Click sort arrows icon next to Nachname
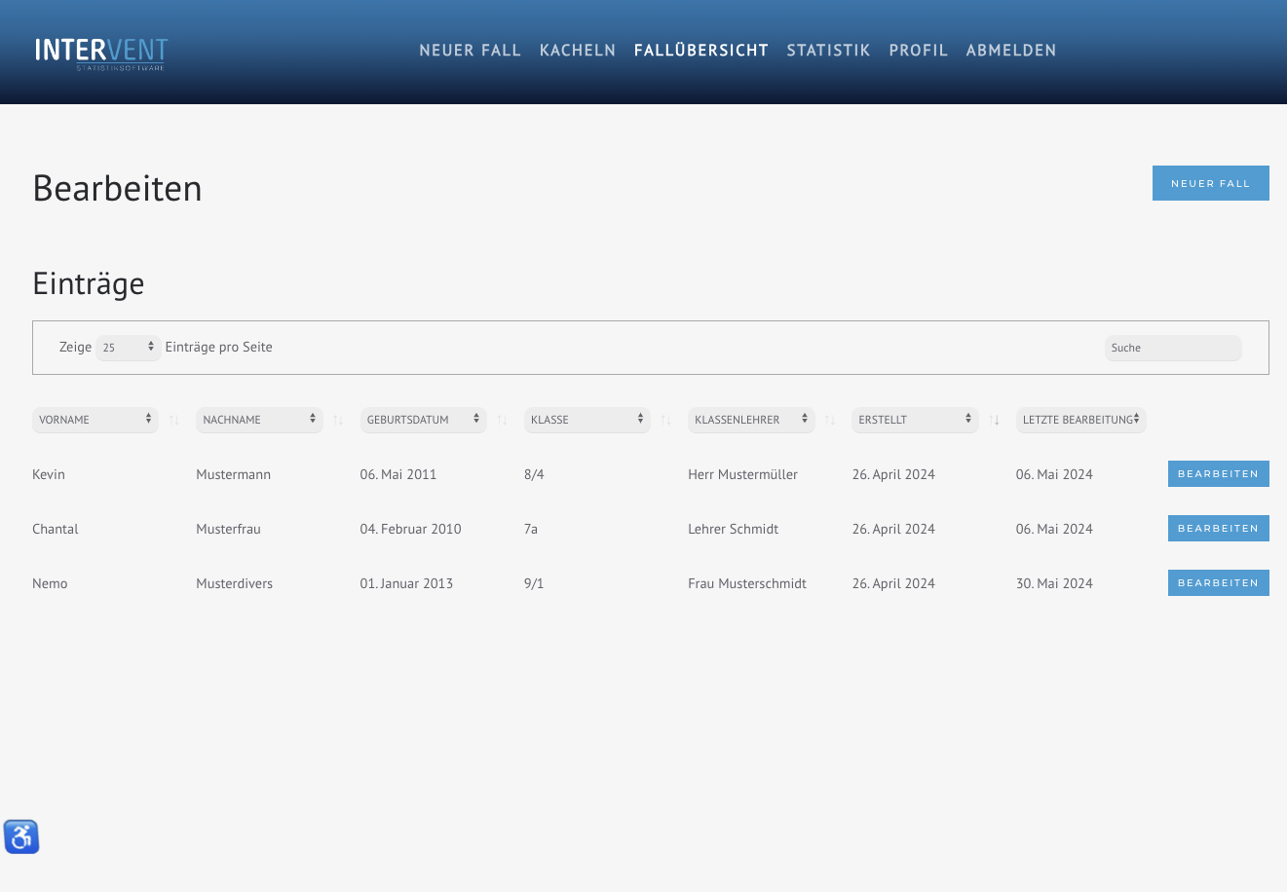1287x892 pixels. click(338, 420)
